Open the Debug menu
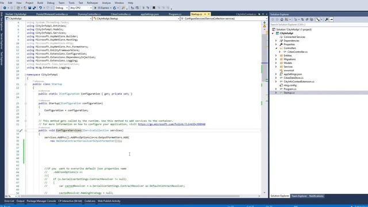The height and width of the screenshot is (207, 368). [x=51, y=3]
